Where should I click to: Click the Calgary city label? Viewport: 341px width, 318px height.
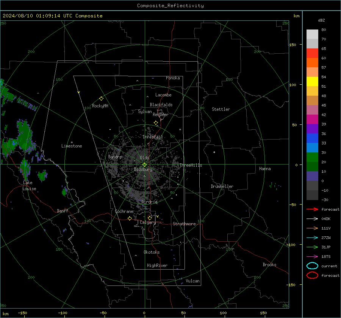click(148, 222)
